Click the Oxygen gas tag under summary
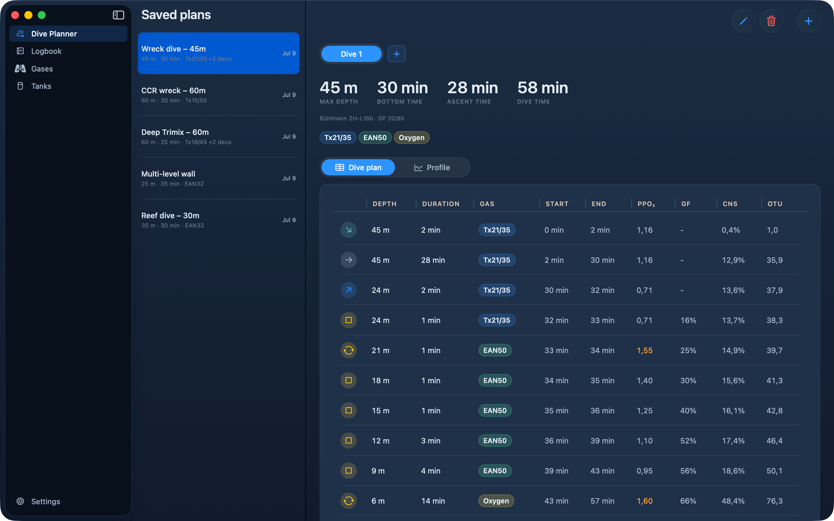The height and width of the screenshot is (521, 834). 411,137
